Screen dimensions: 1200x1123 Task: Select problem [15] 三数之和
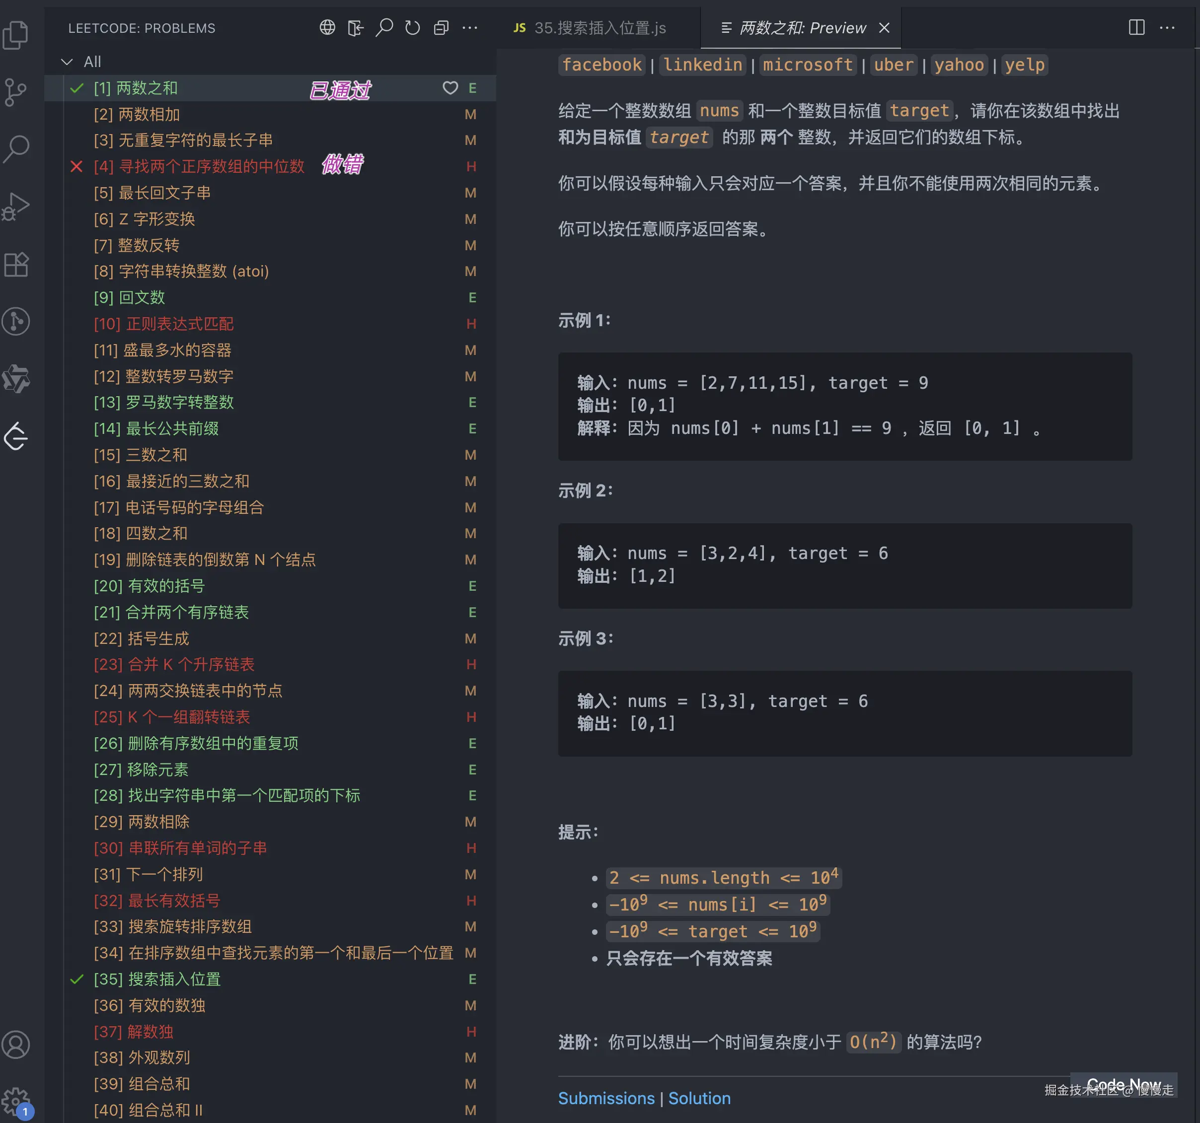tap(156, 455)
